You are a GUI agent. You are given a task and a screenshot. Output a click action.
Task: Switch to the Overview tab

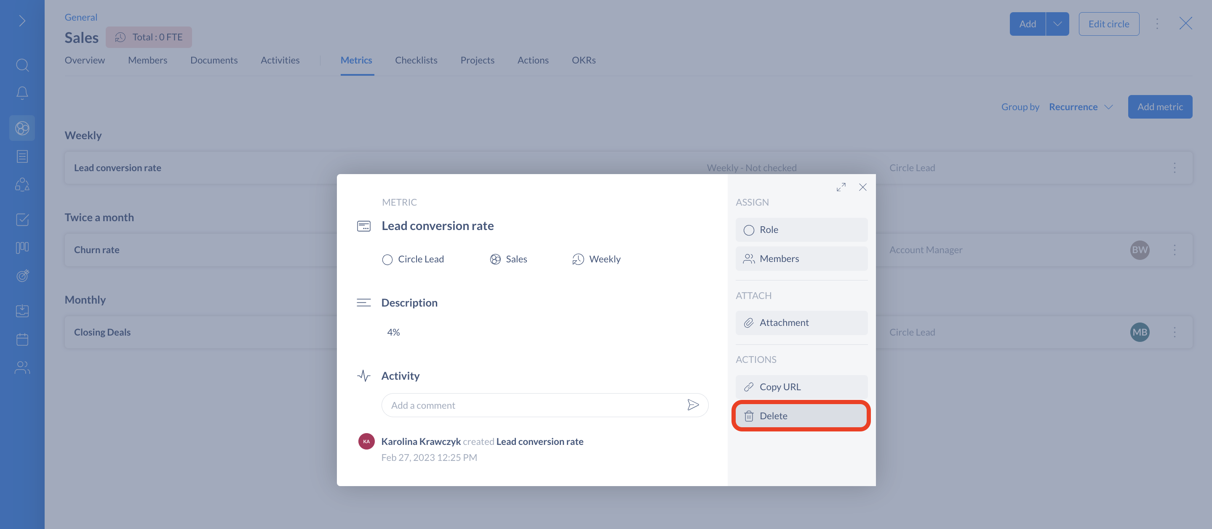tap(85, 60)
